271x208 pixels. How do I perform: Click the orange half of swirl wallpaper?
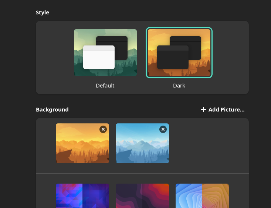(x=216, y=195)
